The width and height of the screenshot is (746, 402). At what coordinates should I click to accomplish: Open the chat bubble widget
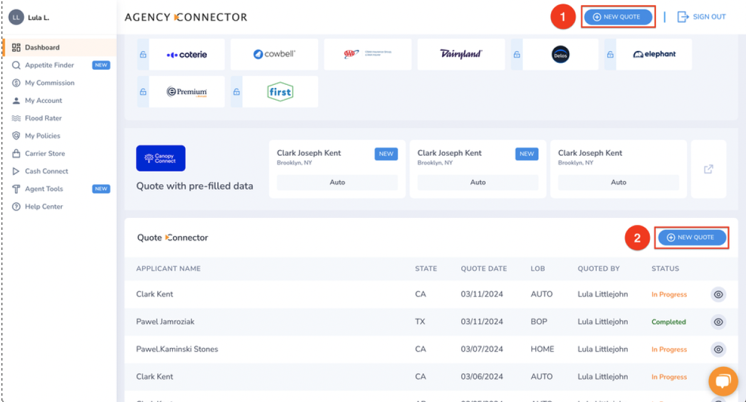[723, 381]
